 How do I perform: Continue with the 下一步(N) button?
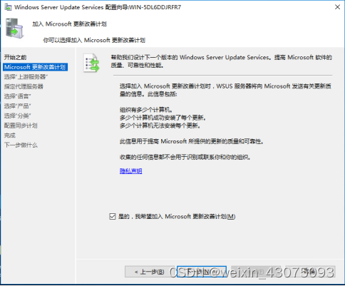click(x=202, y=272)
